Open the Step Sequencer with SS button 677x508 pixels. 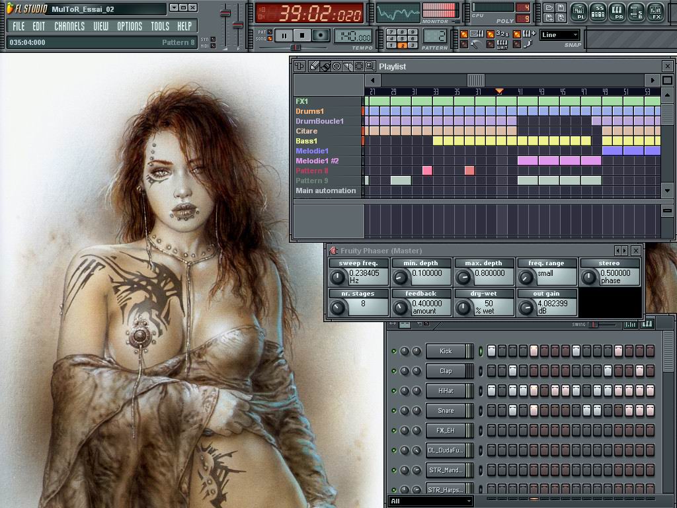pyautogui.click(x=598, y=12)
